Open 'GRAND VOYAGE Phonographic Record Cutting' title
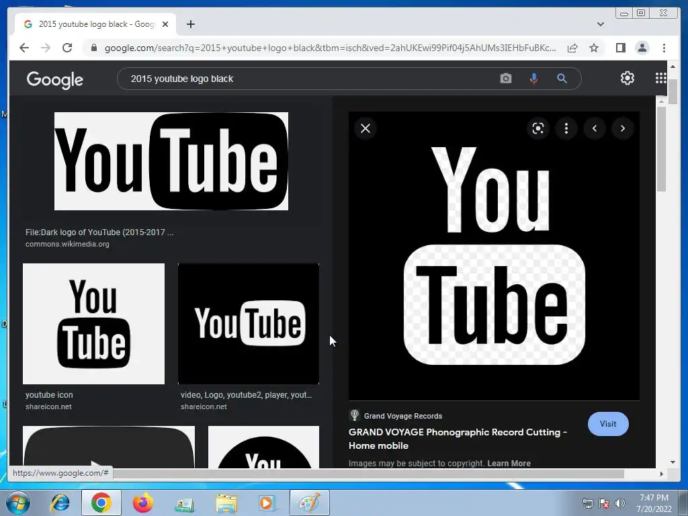 pyautogui.click(x=458, y=439)
